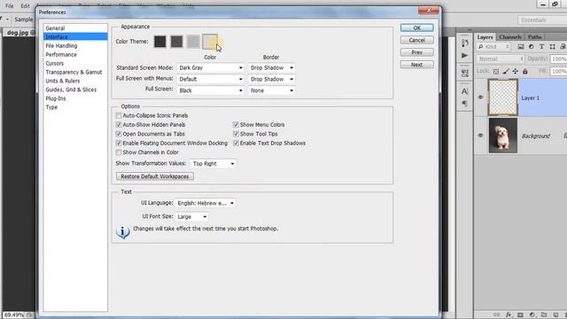Switch to the Paths tab

(534, 37)
